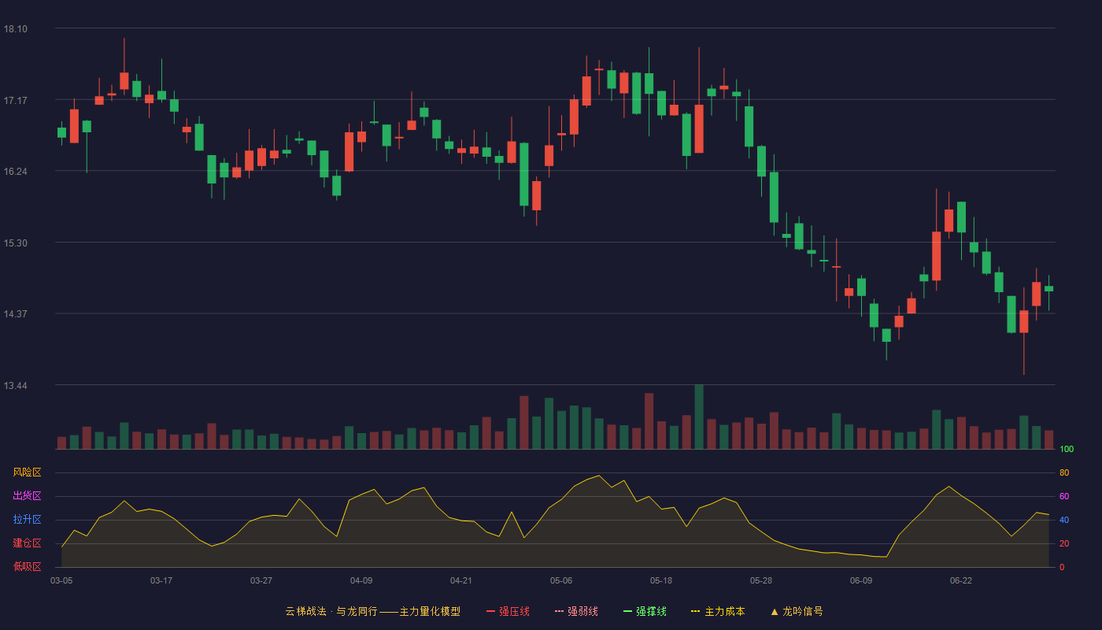Screen dimensions: 1102x630
Task: Click the 05-06 date label
Action: pyautogui.click(x=561, y=580)
